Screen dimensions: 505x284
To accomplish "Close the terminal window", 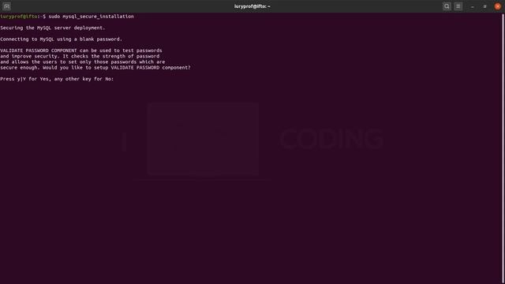I will coord(498,6).
